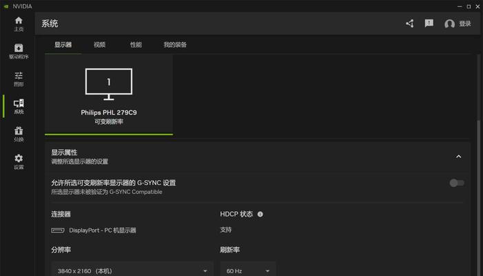Minimize the NVIDIA window

tap(460, 6)
